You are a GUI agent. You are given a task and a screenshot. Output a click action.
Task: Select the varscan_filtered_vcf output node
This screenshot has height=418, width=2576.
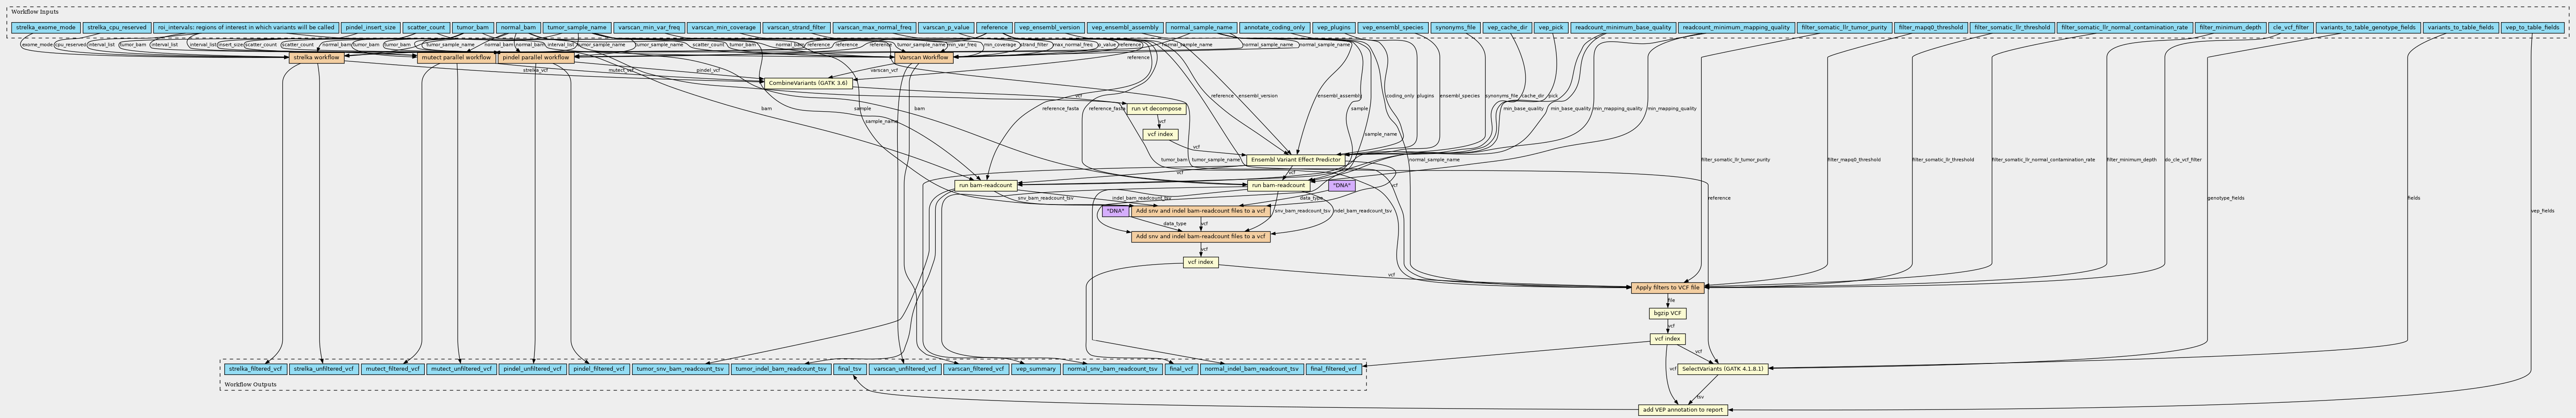[975, 369]
